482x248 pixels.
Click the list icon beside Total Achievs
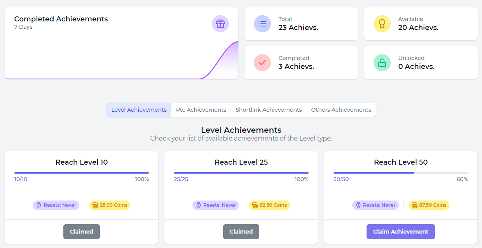262,24
